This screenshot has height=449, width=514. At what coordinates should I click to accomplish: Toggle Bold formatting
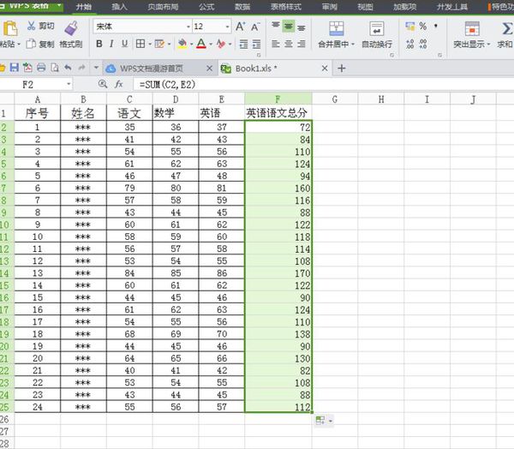[x=99, y=44]
